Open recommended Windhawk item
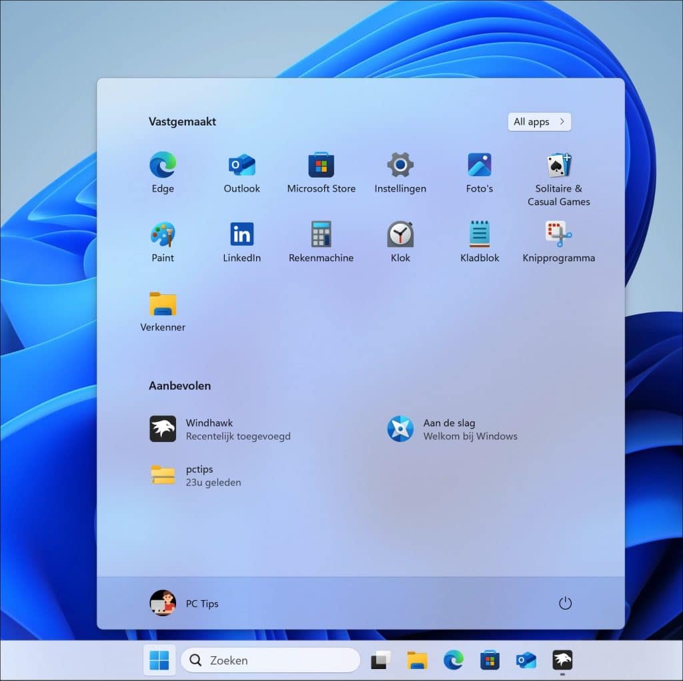683x681 pixels. 220,429
